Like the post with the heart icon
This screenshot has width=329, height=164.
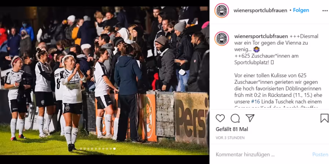tap(220, 118)
